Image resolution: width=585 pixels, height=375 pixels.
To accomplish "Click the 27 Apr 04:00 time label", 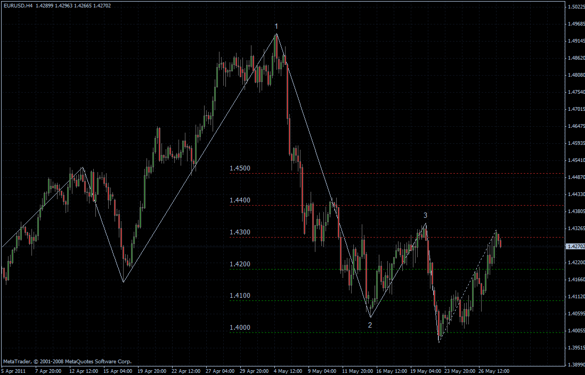I will tap(220, 371).
